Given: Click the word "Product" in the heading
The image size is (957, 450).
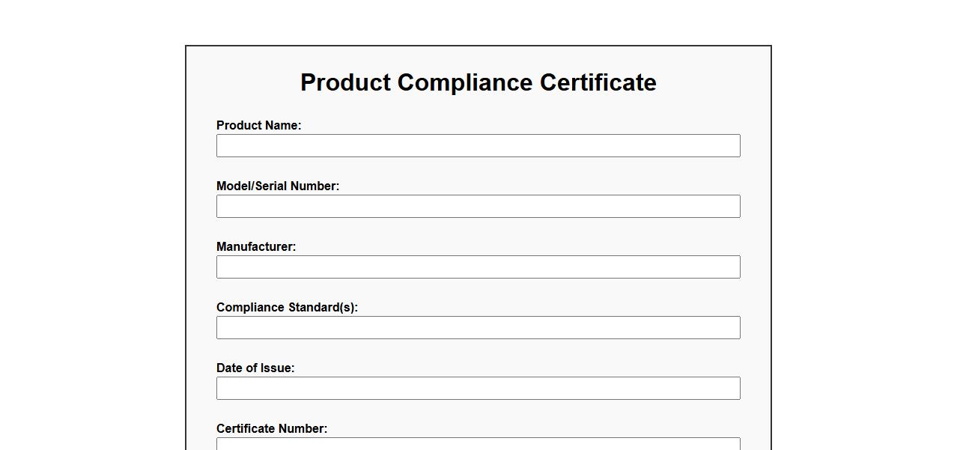Looking at the screenshot, I should pos(345,82).
